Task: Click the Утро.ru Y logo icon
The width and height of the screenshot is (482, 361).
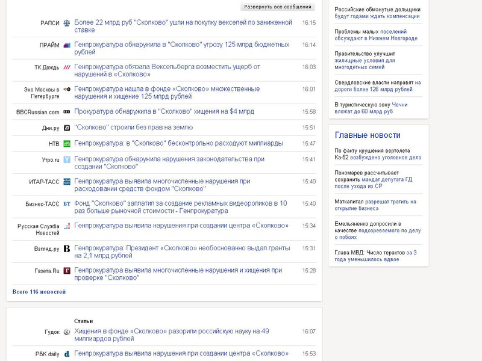Action: 67,159
